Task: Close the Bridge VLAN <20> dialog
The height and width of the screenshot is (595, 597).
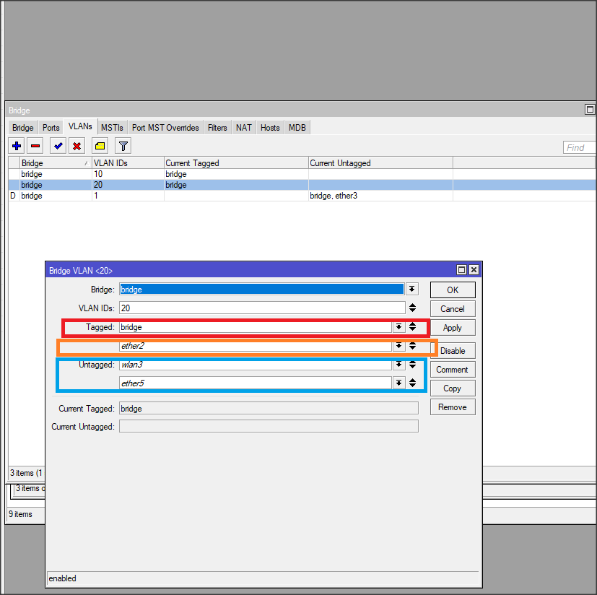Action: (x=474, y=270)
